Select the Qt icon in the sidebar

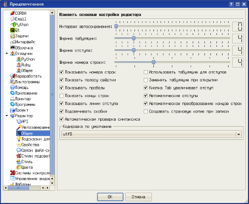[12, 30]
